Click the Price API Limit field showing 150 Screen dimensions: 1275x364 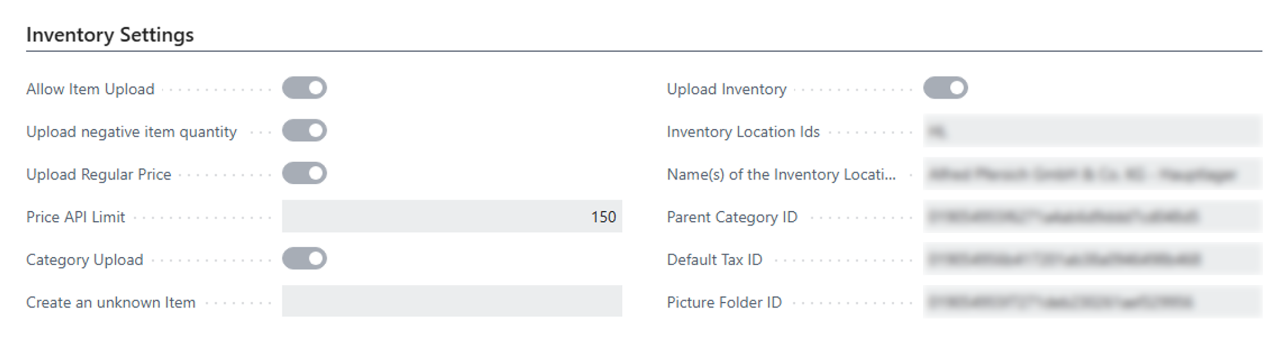(x=452, y=216)
